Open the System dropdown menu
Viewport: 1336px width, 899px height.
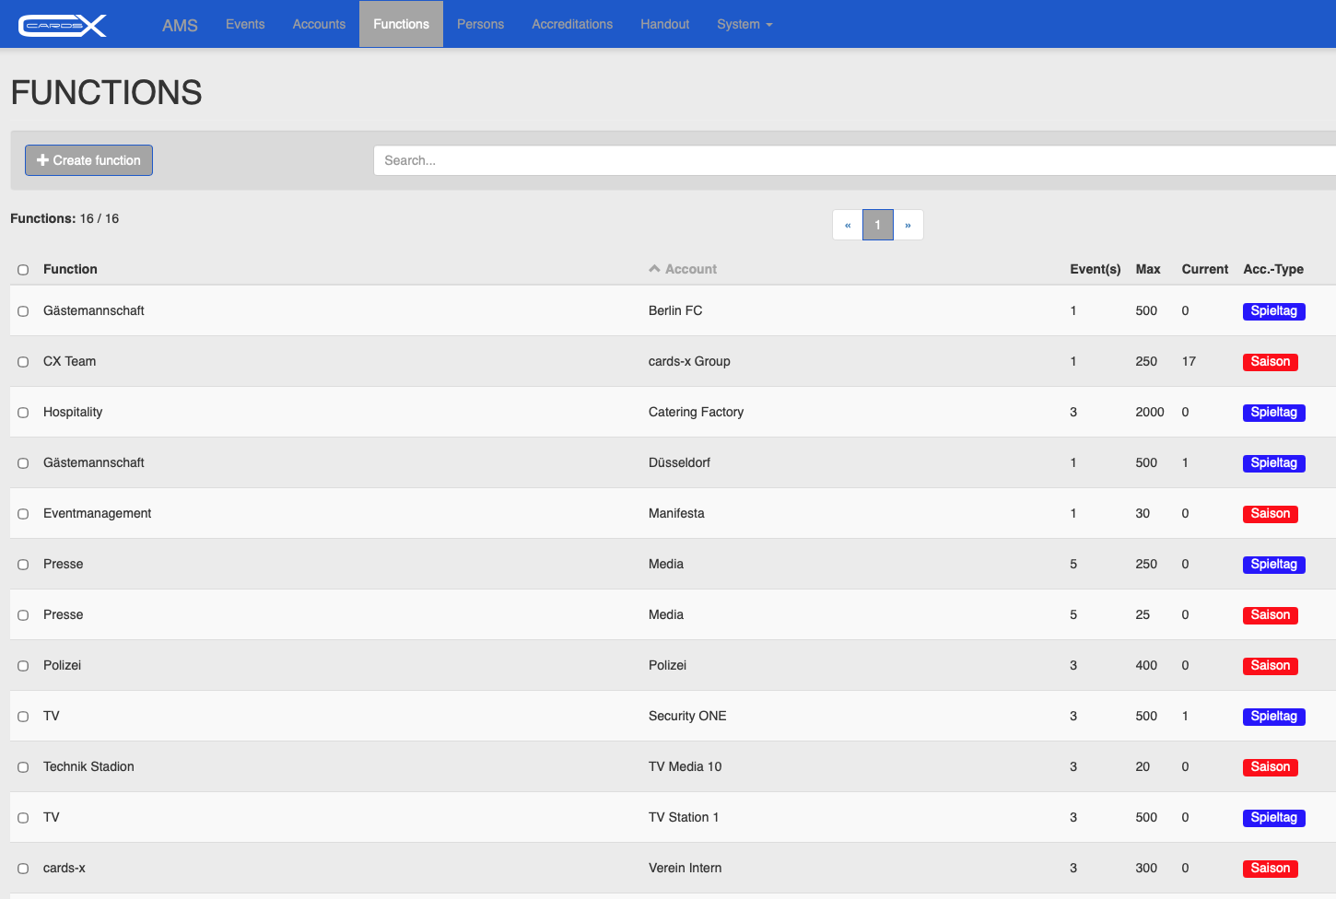[744, 24]
